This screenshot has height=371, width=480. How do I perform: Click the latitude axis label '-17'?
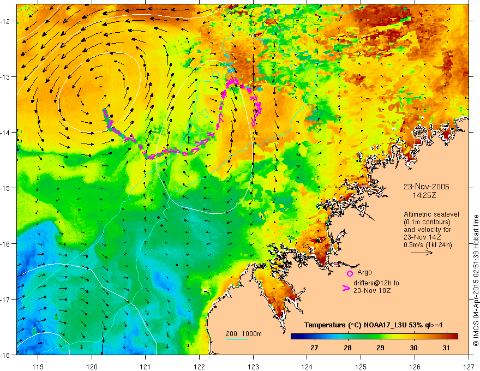[x=5, y=299]
